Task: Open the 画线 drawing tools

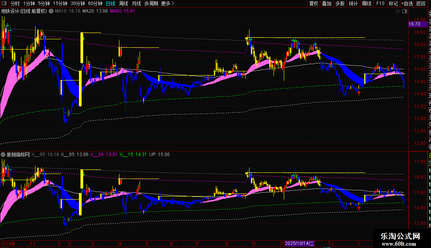Action: (367, 3)
